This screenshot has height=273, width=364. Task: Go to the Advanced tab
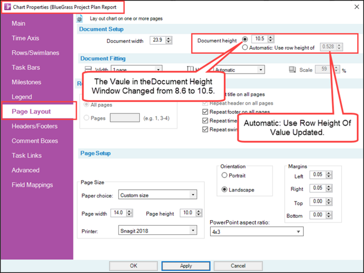point(25,170)
